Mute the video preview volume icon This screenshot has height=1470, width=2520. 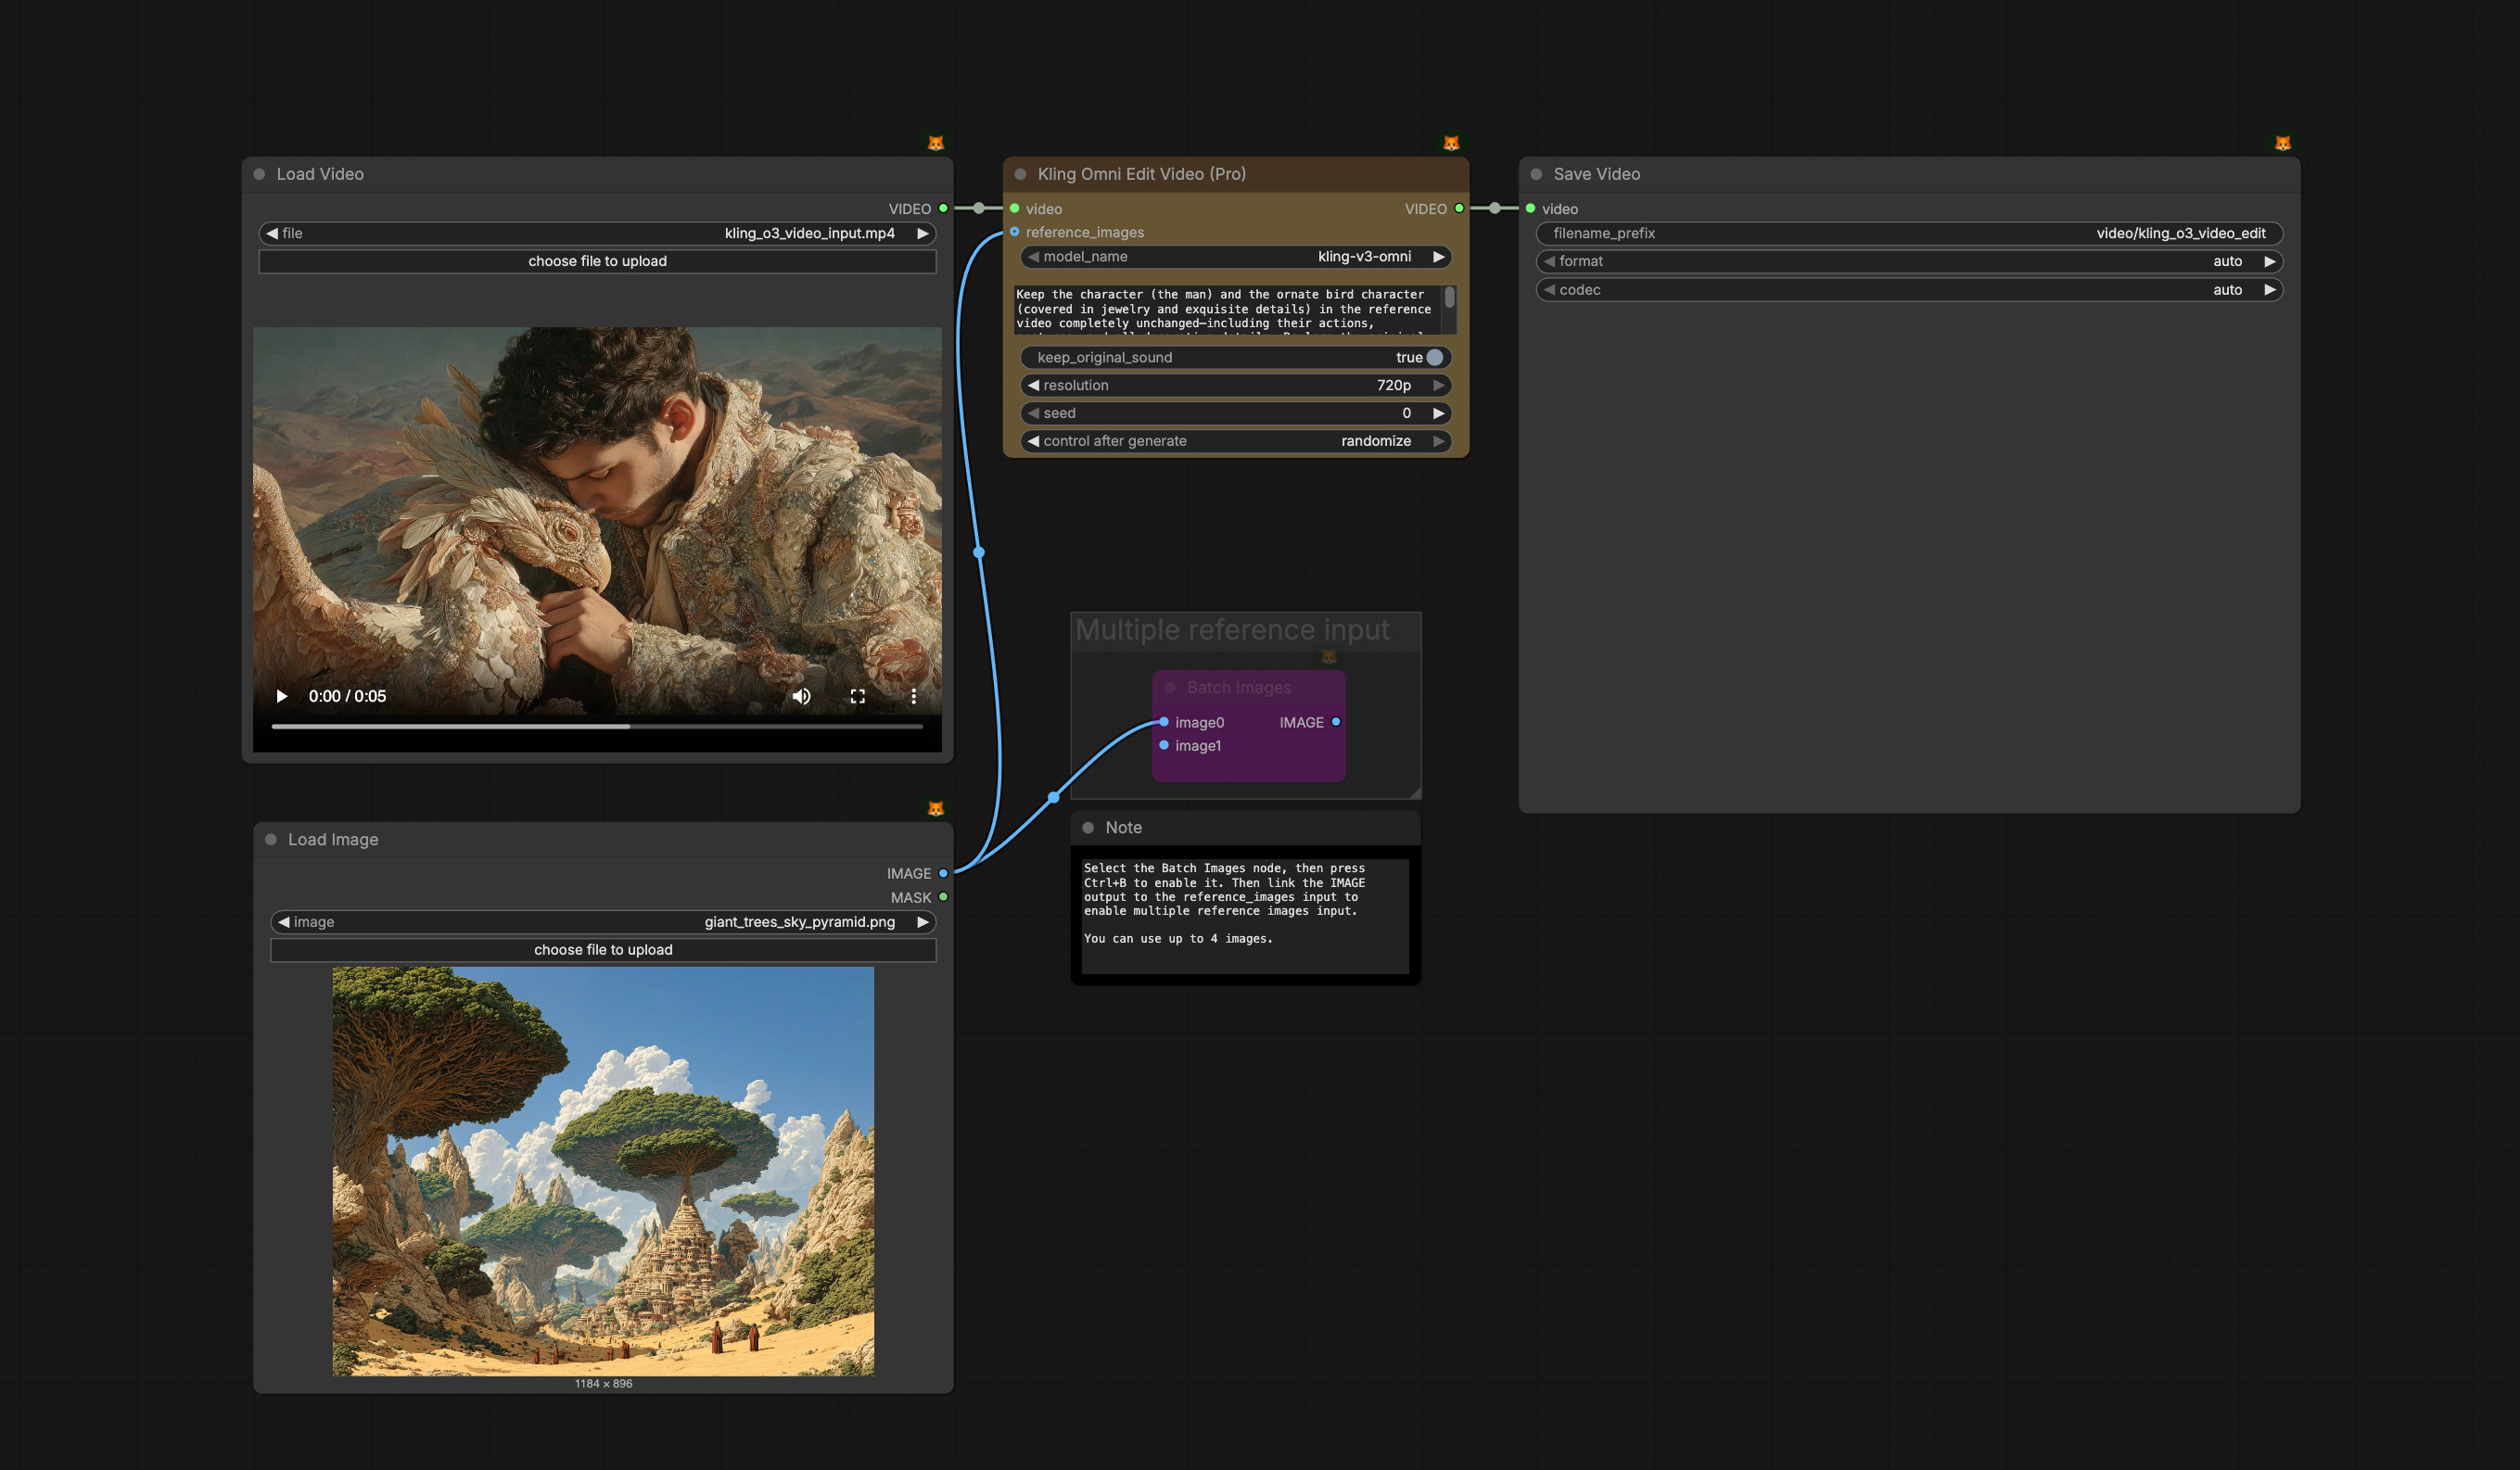tap(801, 696)
